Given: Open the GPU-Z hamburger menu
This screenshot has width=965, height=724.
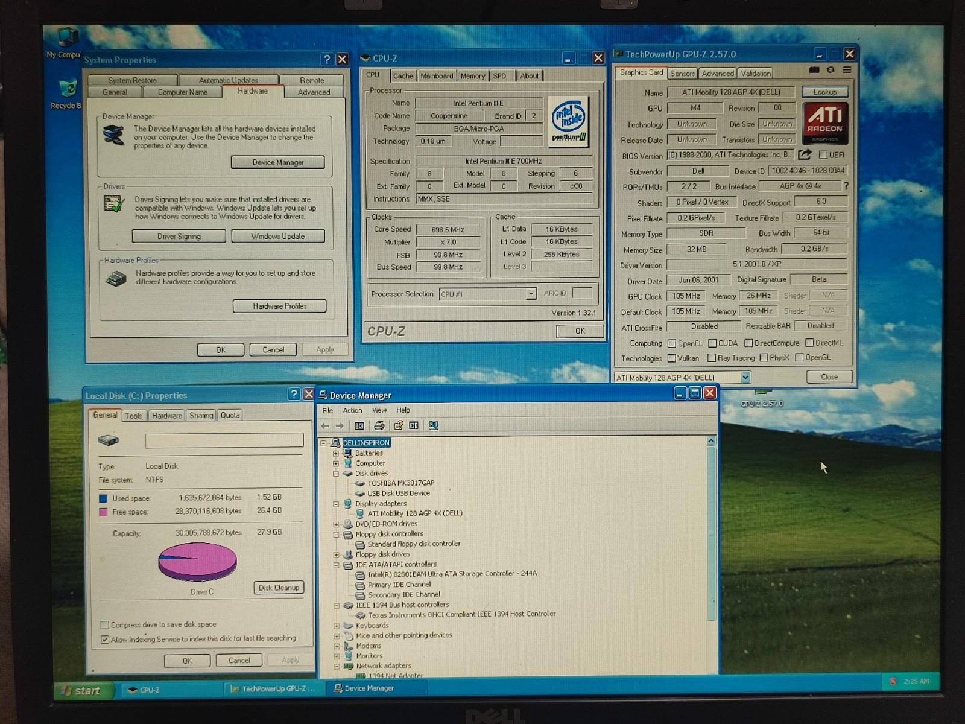Looking at the screenshot, I should tap(847, 70).
